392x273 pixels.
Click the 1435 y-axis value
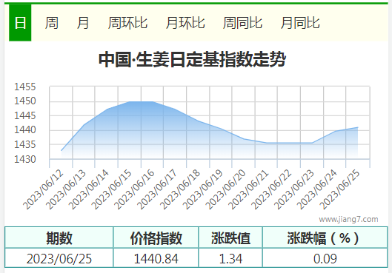25,144
